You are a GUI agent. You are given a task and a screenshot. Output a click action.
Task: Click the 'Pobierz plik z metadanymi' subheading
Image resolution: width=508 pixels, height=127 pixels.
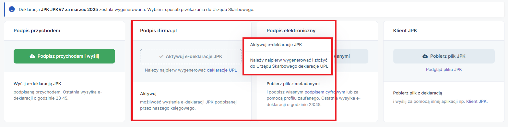coord(293,84)
